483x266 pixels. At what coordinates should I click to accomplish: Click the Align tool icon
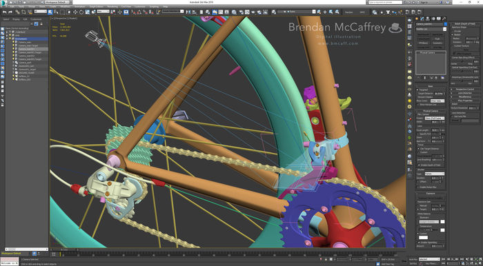(194, 12)
